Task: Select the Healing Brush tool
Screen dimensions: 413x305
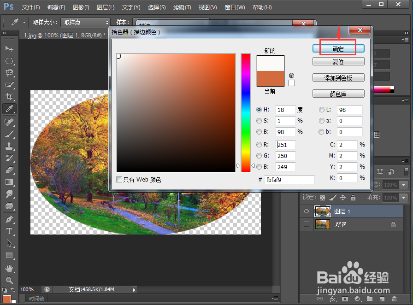Action: 9,122
